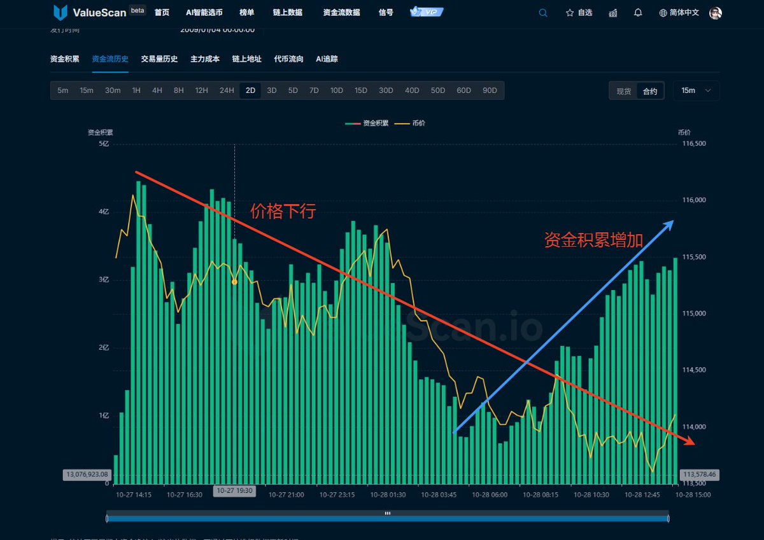764x540 pixels.
Task: Click the globe language icon
Action: point(663,13)
